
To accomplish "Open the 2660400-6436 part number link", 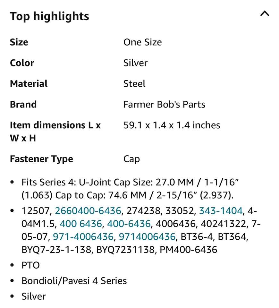I will 88,211.
